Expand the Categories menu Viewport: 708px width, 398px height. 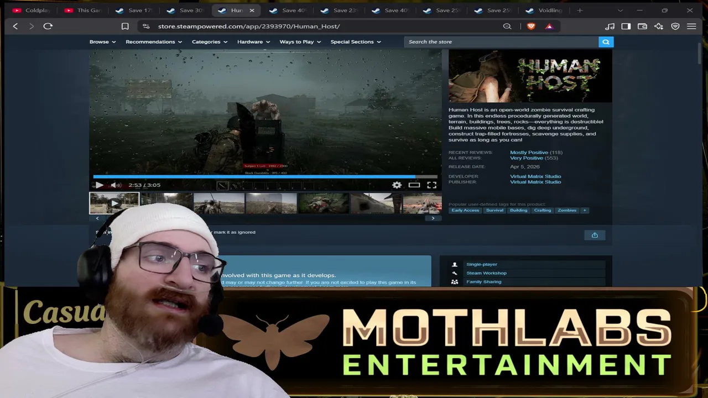click(210, 41)
